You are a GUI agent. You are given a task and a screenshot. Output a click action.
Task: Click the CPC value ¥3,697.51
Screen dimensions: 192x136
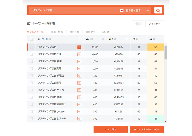pyautogui.click(x=119, y=76)
